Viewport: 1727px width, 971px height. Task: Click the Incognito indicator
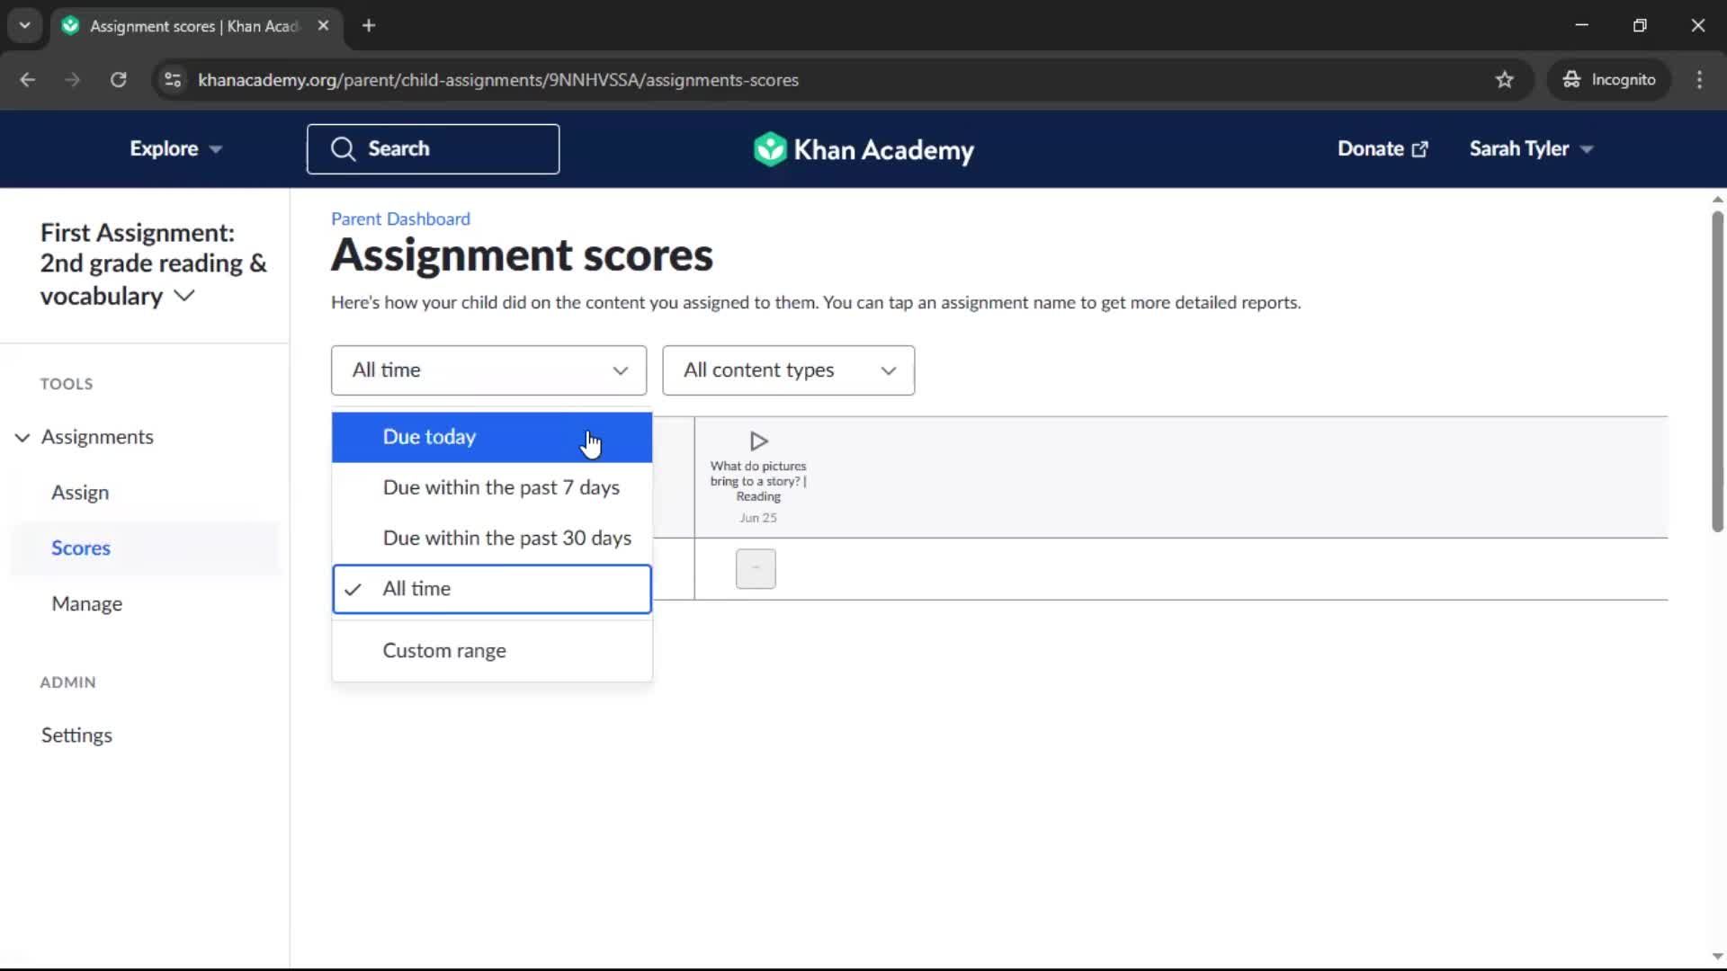click(x=1608, y=80)
